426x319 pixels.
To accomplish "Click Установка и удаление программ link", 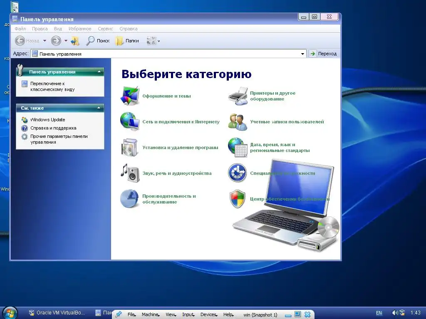I will [181, 147].
